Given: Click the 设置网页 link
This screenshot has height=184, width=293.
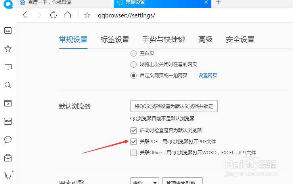Looking at the screenshot, I should coord(208,76).
